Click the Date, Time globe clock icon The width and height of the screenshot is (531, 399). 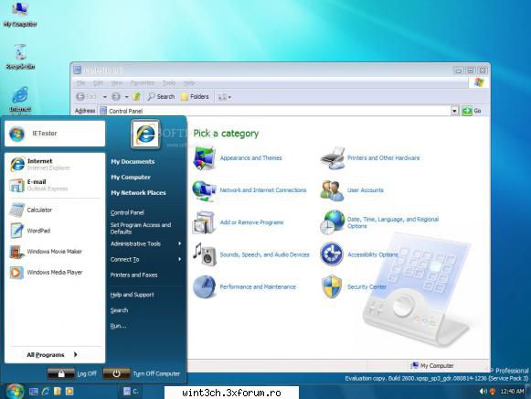point(332,222)
